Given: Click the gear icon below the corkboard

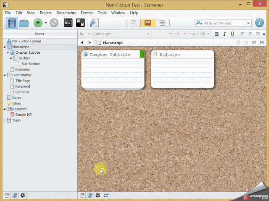Looking at the screenshot, I should 98,195.
